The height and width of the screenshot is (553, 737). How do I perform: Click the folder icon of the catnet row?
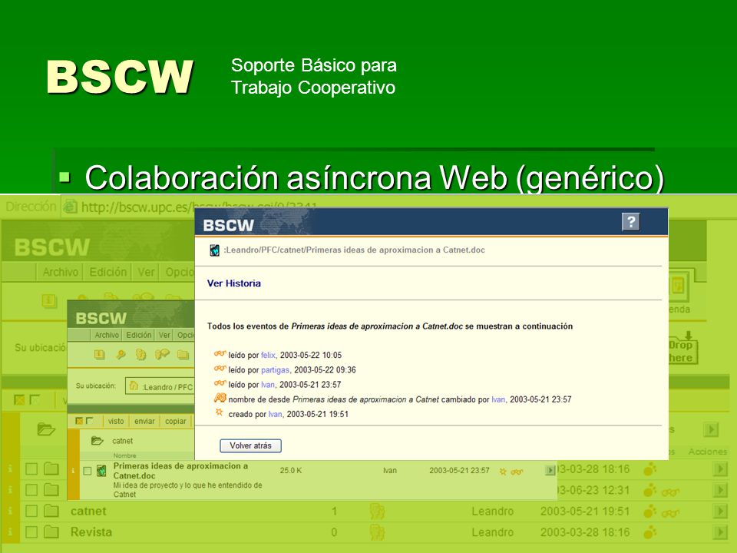pyautogui.click(x=51, y=511)
